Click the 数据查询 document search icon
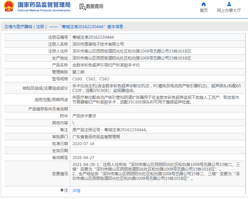The width and height of the screenshot is (248, 199). click(82, 7)
